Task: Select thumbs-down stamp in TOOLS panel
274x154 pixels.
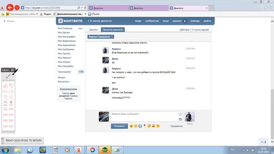Action: coord(11,86)
